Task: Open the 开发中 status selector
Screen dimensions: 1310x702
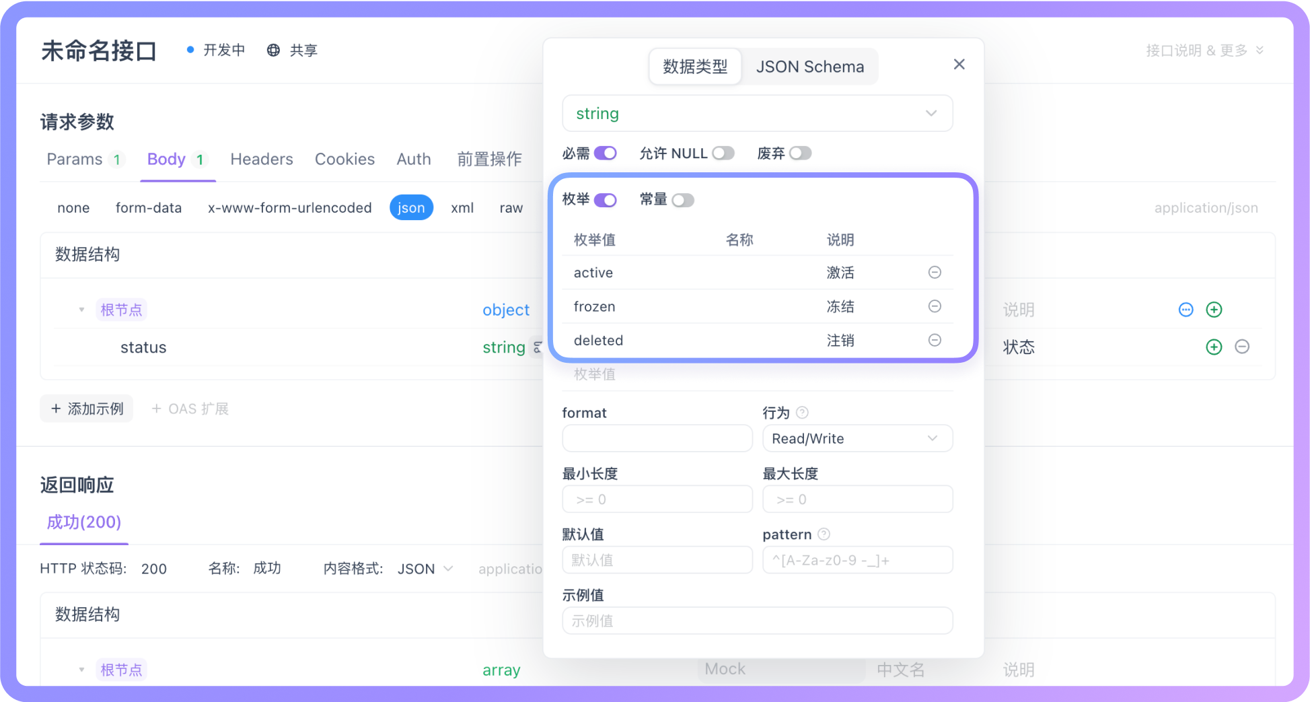Action: pos(216,50)
